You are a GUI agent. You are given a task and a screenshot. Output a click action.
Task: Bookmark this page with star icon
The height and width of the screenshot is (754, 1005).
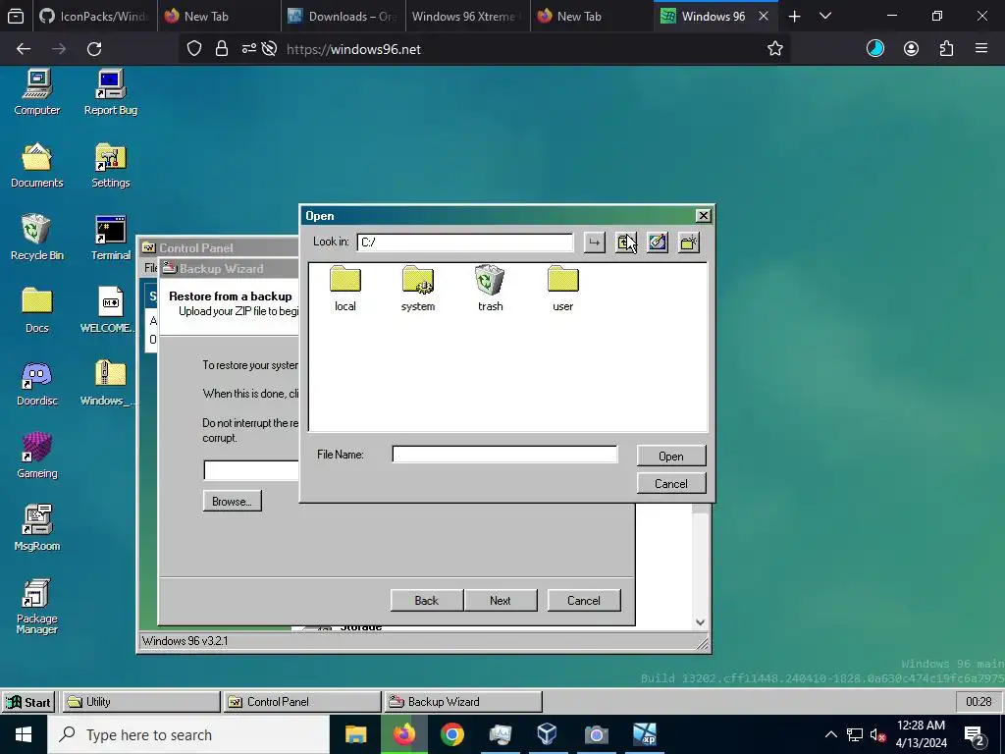pos(775,49)
